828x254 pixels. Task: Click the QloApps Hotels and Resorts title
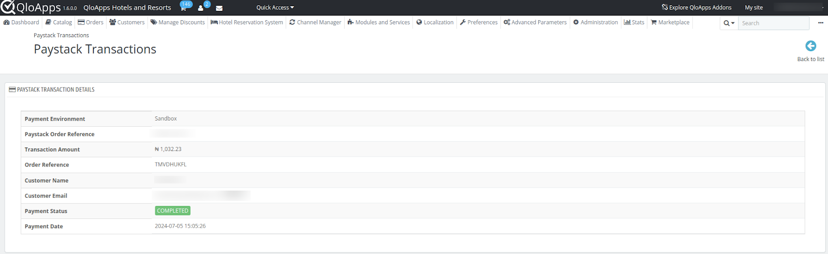click(x=127, y=8)
